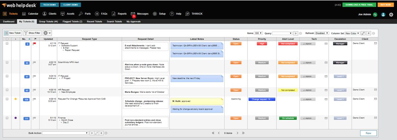397x140 pixels.
Task: Select checkbox for ticket 8
Action: (x=7, y=44)
